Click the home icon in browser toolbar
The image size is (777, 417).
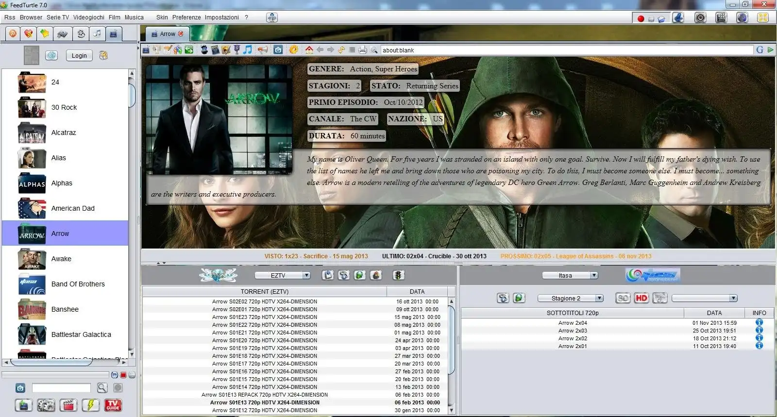coord(309,50)
